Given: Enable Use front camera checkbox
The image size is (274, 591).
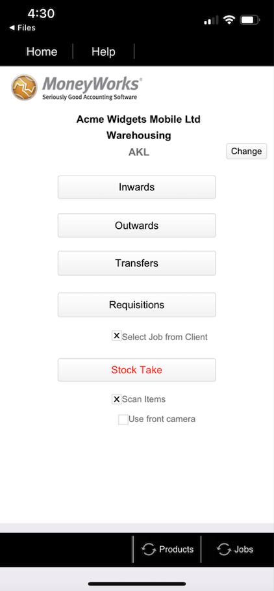Looking at the screenshot, I should click(x=123, y=419).
